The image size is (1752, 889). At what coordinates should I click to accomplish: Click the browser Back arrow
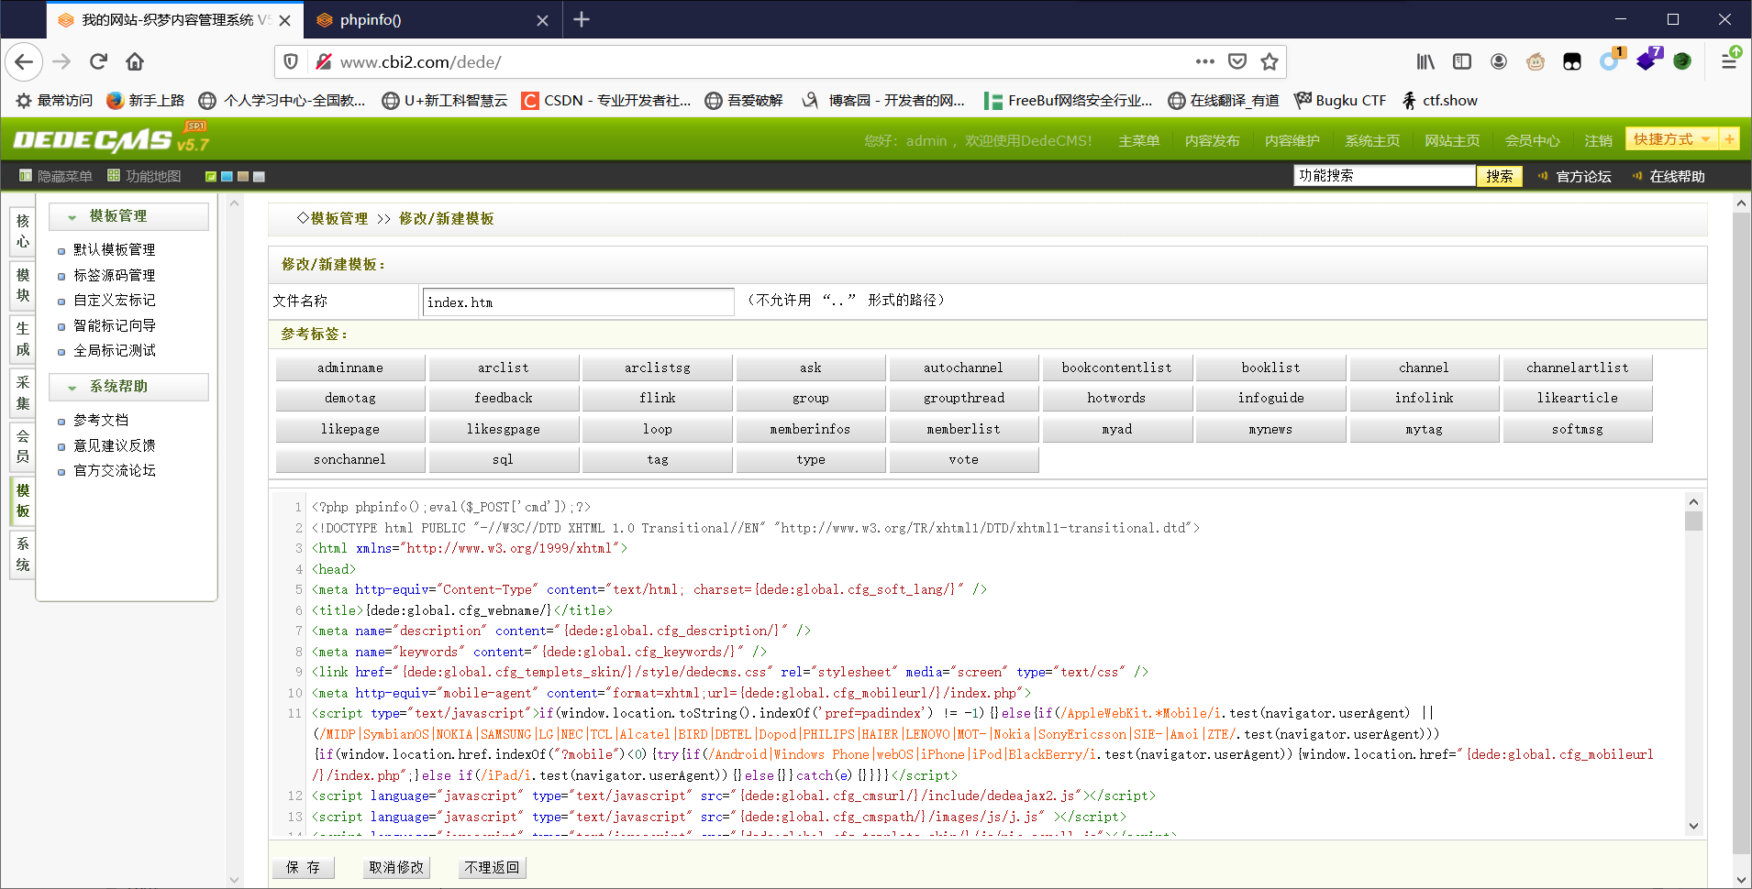click(x=24, y=61)
